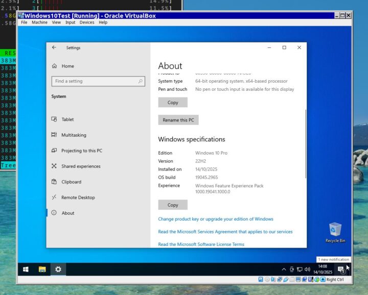Click the Find a setting search box
The width and height of the screenshot is (368, 295).
(98, 81)
